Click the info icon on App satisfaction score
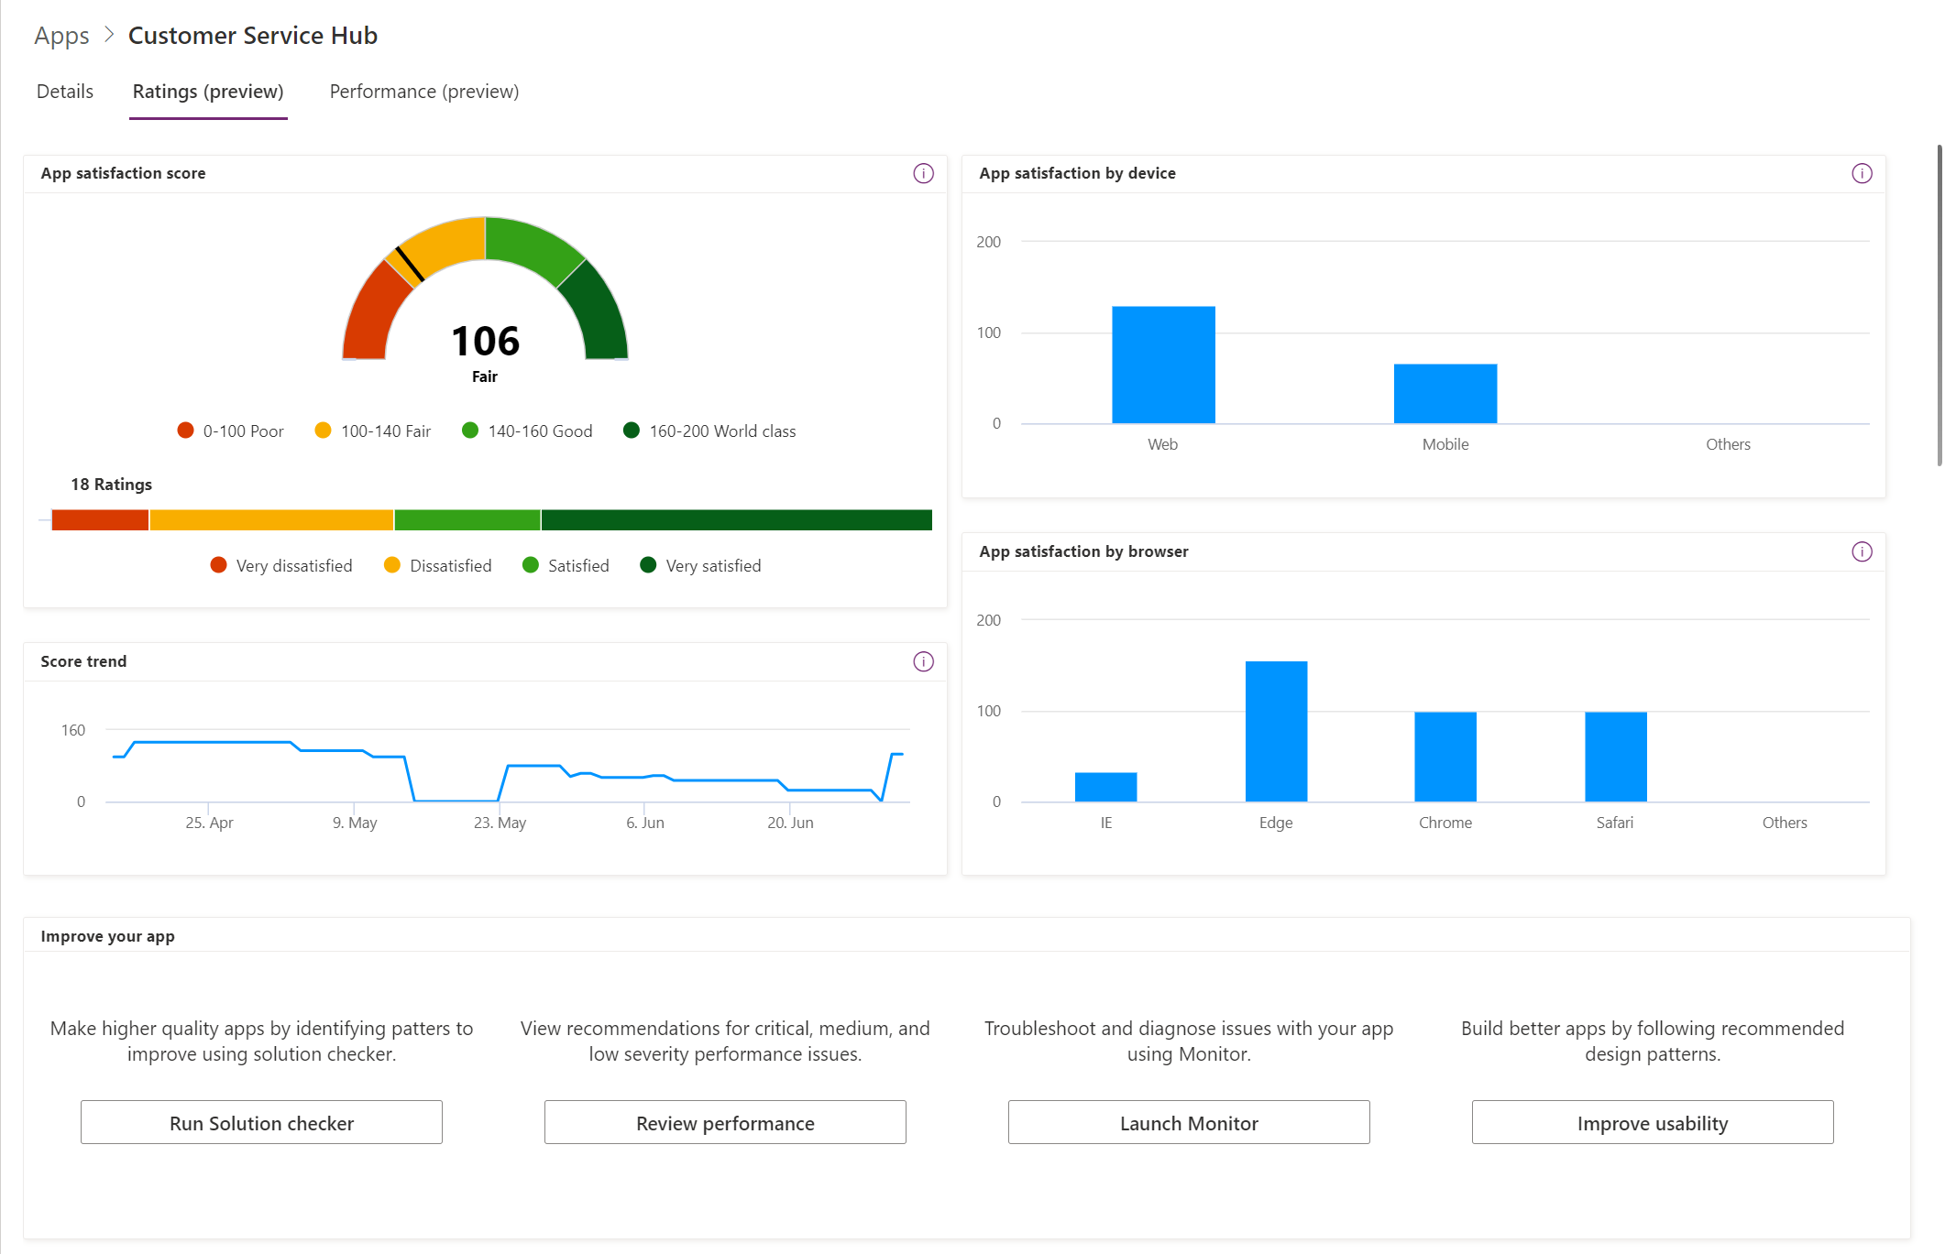 point(923,173)
